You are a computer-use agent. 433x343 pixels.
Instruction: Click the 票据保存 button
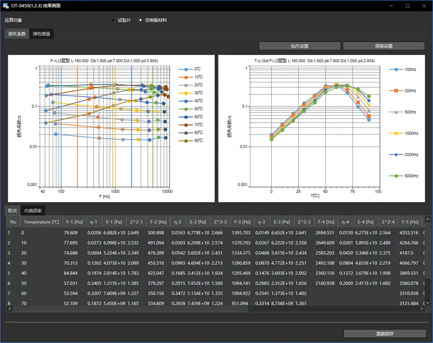coord(385,334)
